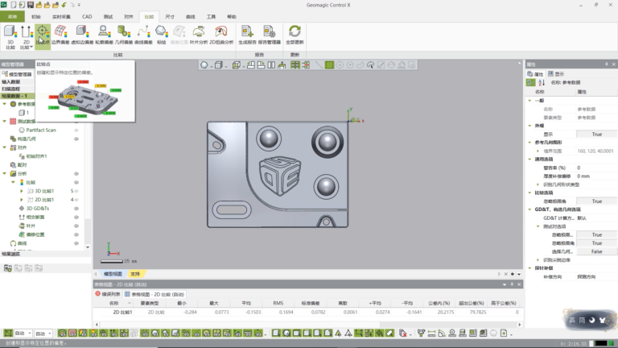This screenshot has height=348, width=618.
Task: Click the categorized view icon in properties panel
Action: [530, 82]
